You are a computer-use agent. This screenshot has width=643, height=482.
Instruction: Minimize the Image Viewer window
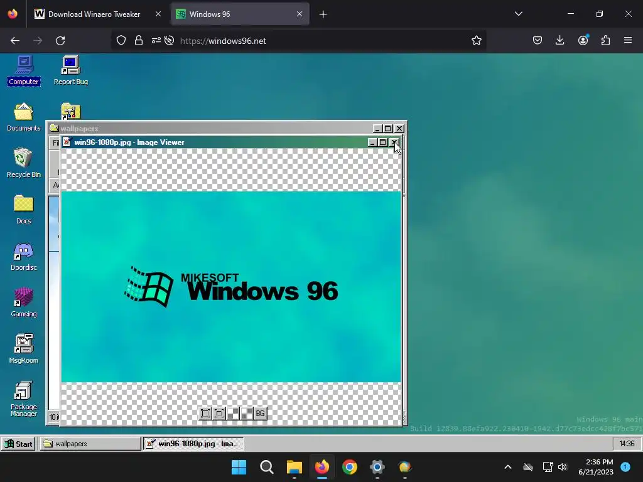[372, 142]
